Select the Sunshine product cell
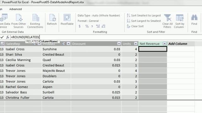Viewport: 202px width, 113px height. tap(56, 49)
